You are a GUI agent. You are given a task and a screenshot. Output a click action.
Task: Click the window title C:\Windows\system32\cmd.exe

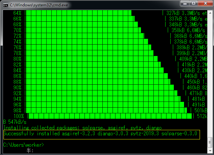click(x=39, y=5)
